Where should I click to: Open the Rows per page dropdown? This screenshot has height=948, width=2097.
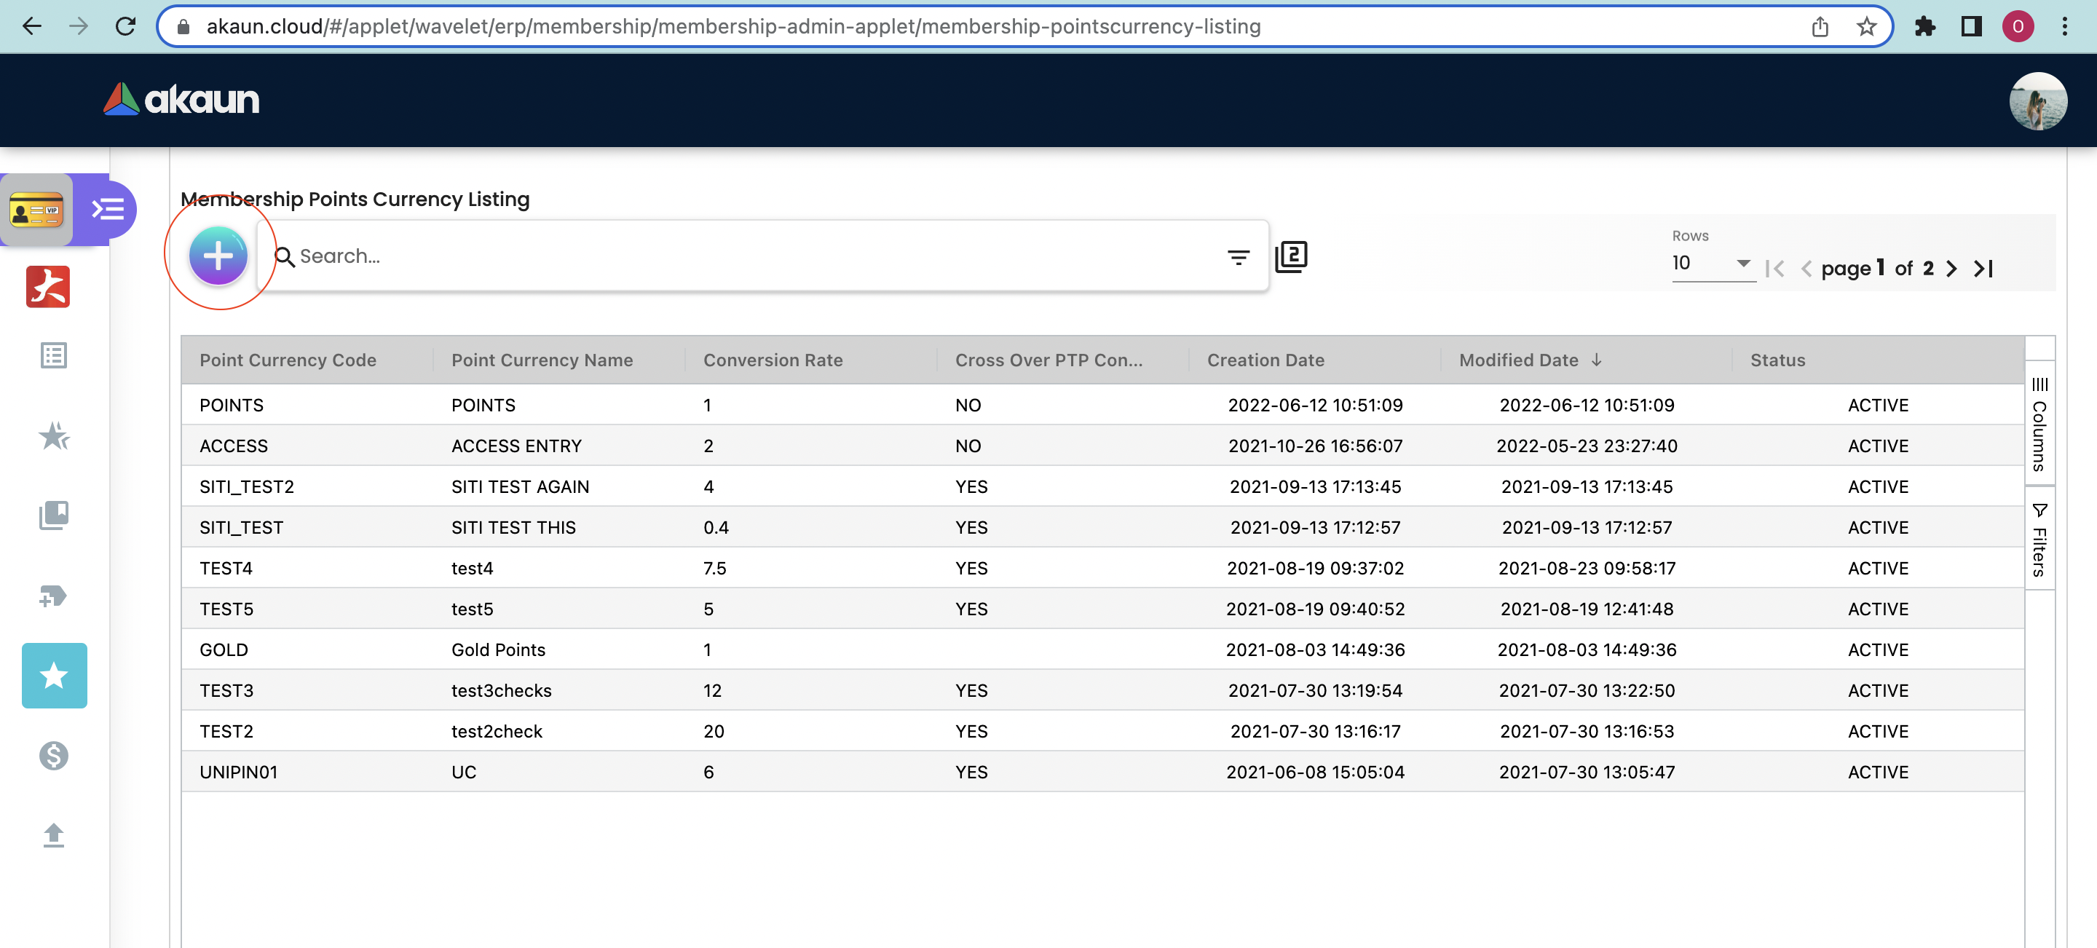(1712, 264)
